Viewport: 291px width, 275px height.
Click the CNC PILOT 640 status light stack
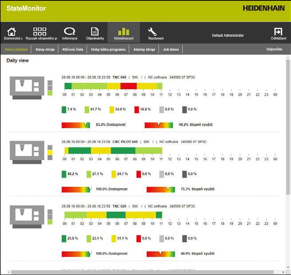coord(50,153)
